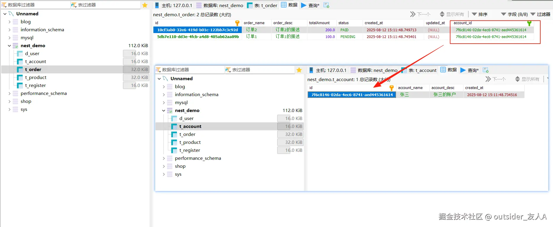Collapse nest_demo database in inner tree
The width and height of the screenshot is (553, 227).
[x=163, y=111]
